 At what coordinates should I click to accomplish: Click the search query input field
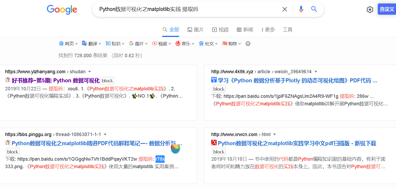(188, 9)
